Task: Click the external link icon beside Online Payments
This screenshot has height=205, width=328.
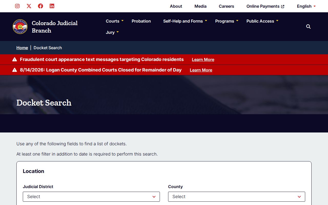Action: (x=283, y=6)
